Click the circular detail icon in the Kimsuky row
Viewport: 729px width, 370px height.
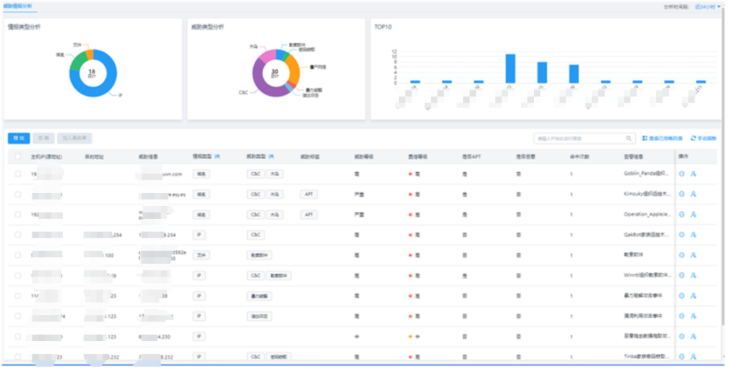click(682, 194)
